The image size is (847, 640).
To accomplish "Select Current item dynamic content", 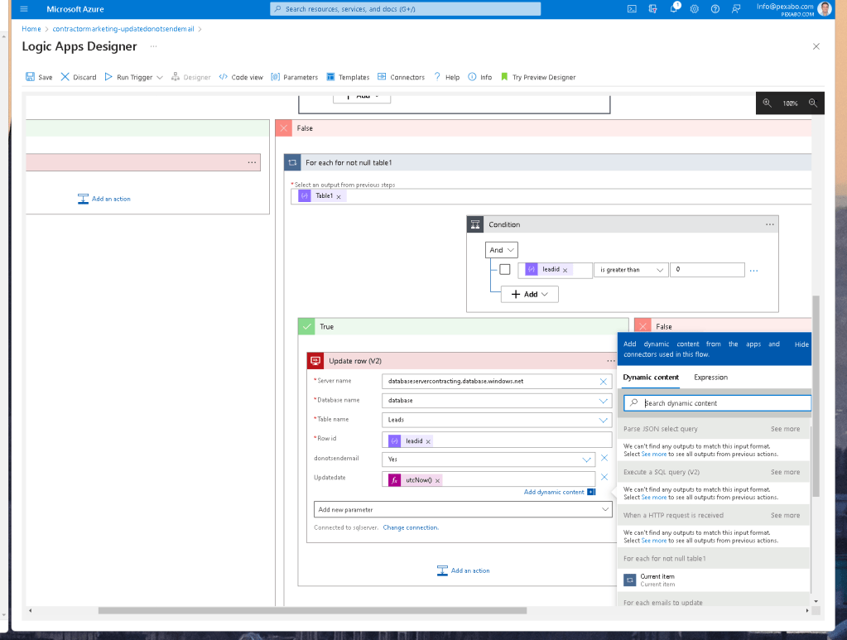I will [714, 580].
